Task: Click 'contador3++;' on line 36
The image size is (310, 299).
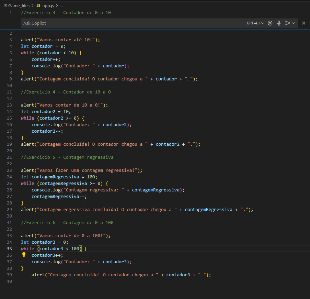Action: (x=47, y=255)
